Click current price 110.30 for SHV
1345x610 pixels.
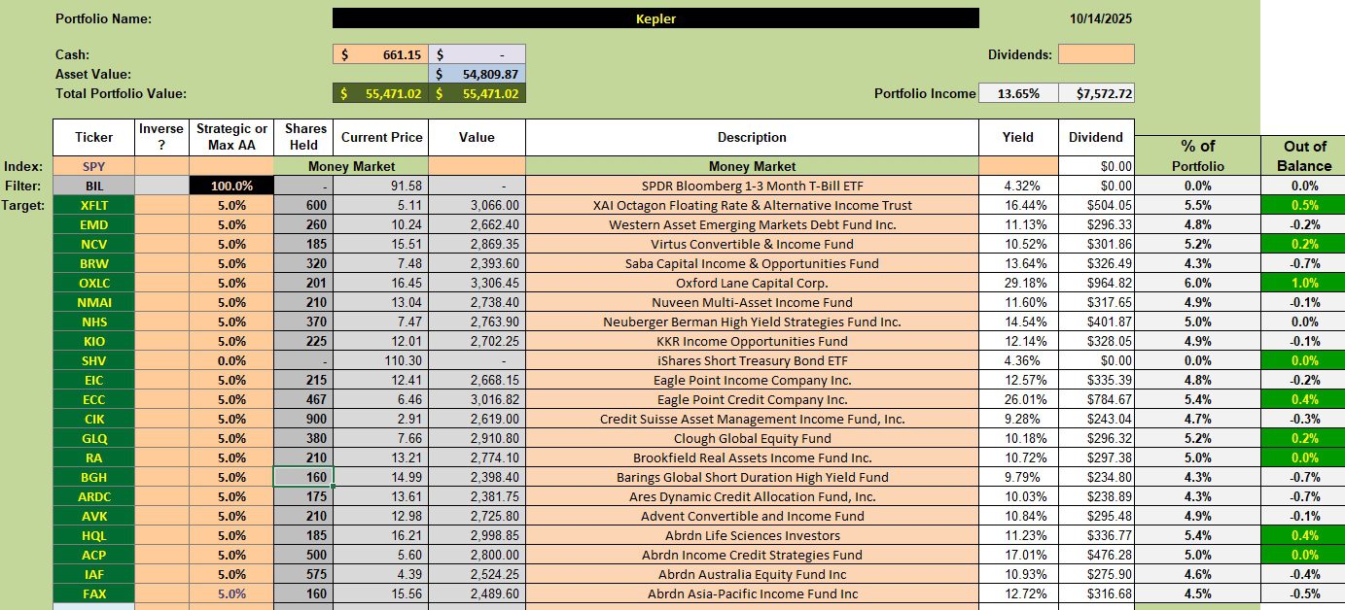click(380, 360)
